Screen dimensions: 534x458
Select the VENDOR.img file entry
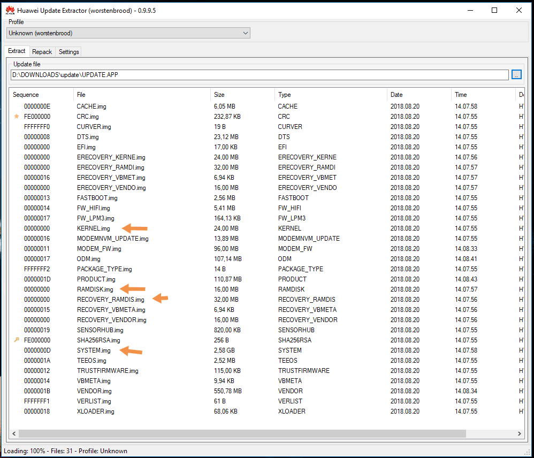(94, 391)
